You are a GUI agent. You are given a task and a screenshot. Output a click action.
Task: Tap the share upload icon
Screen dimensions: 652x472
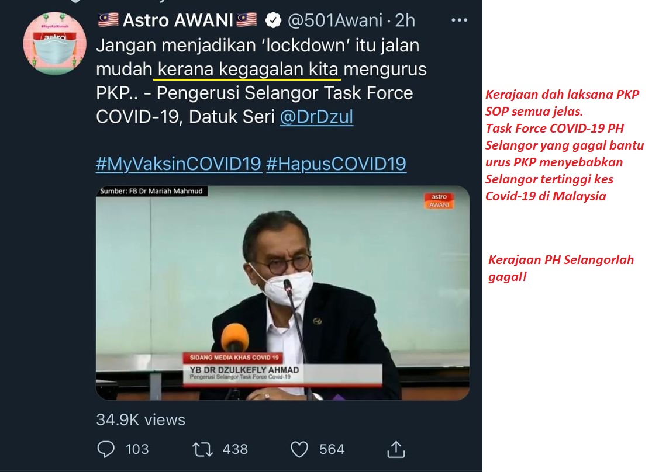(x=396, y=449)
